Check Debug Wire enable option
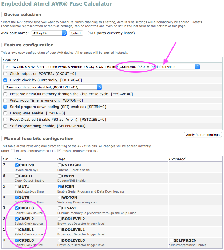The image size is (224, 250). click(x=5, y=113)
